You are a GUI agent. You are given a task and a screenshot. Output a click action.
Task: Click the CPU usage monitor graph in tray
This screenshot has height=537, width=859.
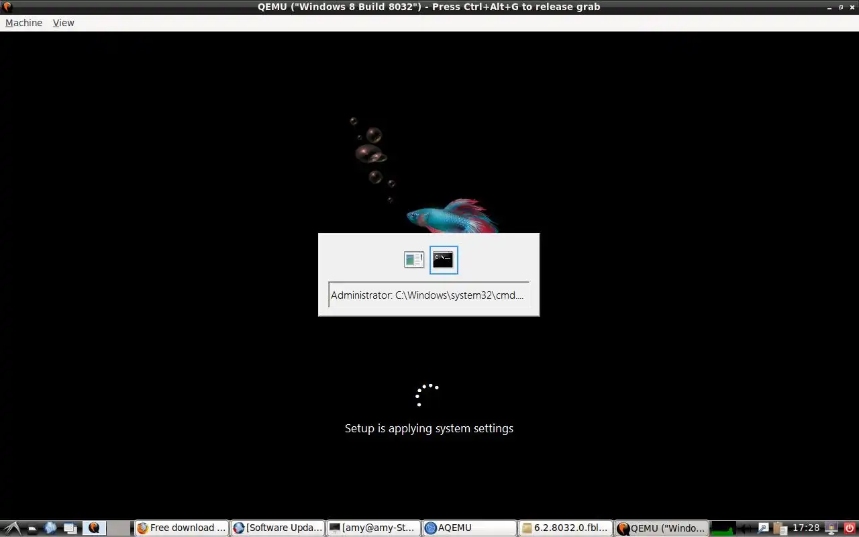pyautogui.click(x=723, y=528)
